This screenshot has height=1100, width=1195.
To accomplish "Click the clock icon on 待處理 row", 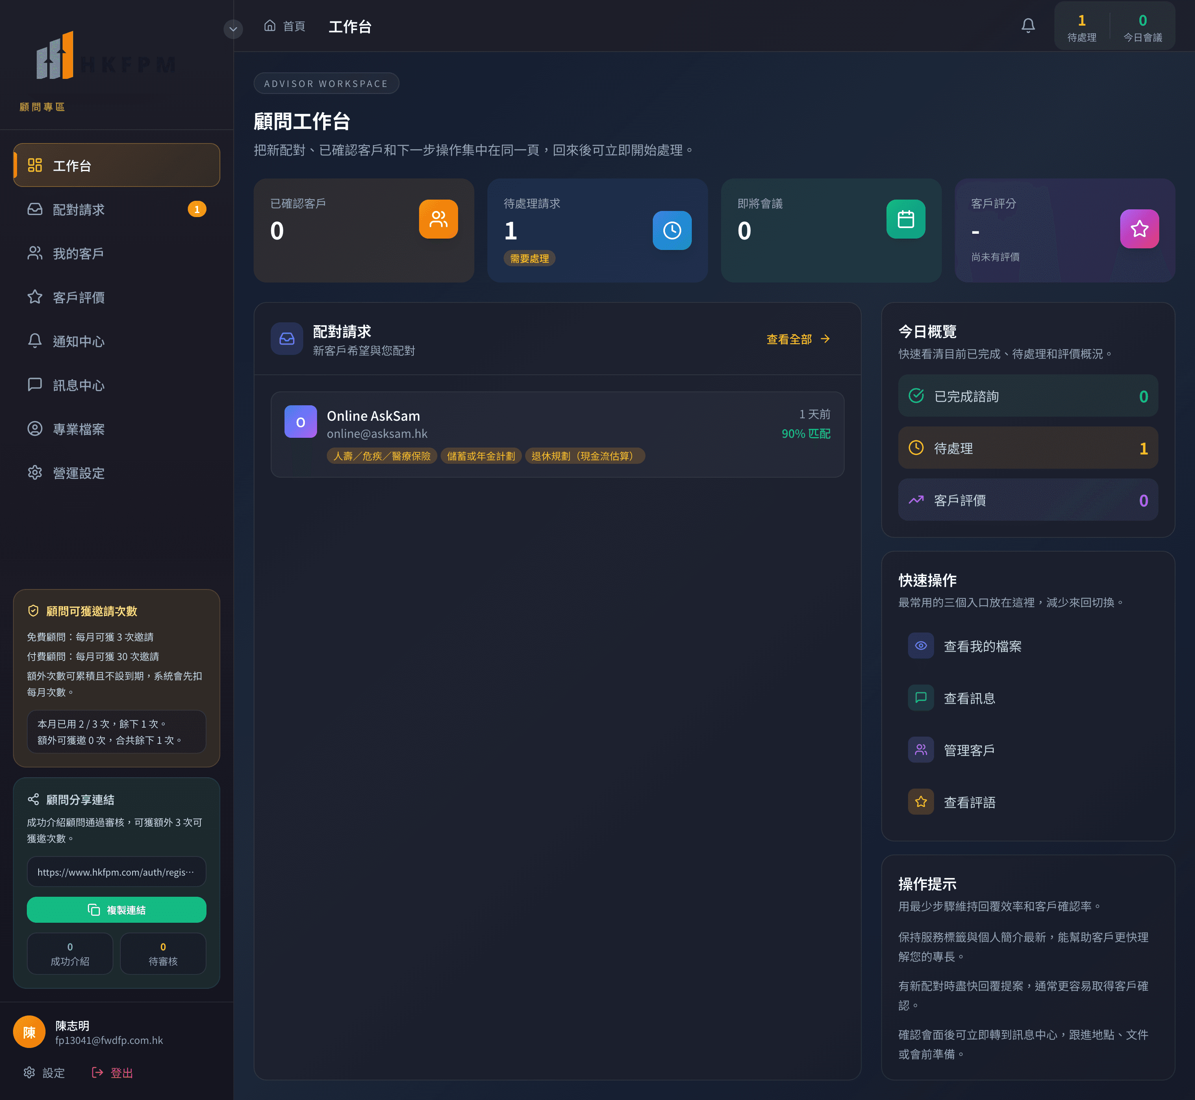I will pyautogui.click(x=916, y=448).
